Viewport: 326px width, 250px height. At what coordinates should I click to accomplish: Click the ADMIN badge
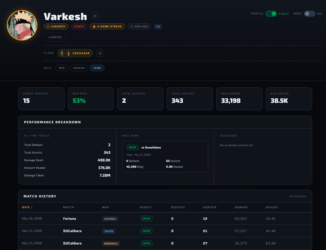tap(79, 26)
